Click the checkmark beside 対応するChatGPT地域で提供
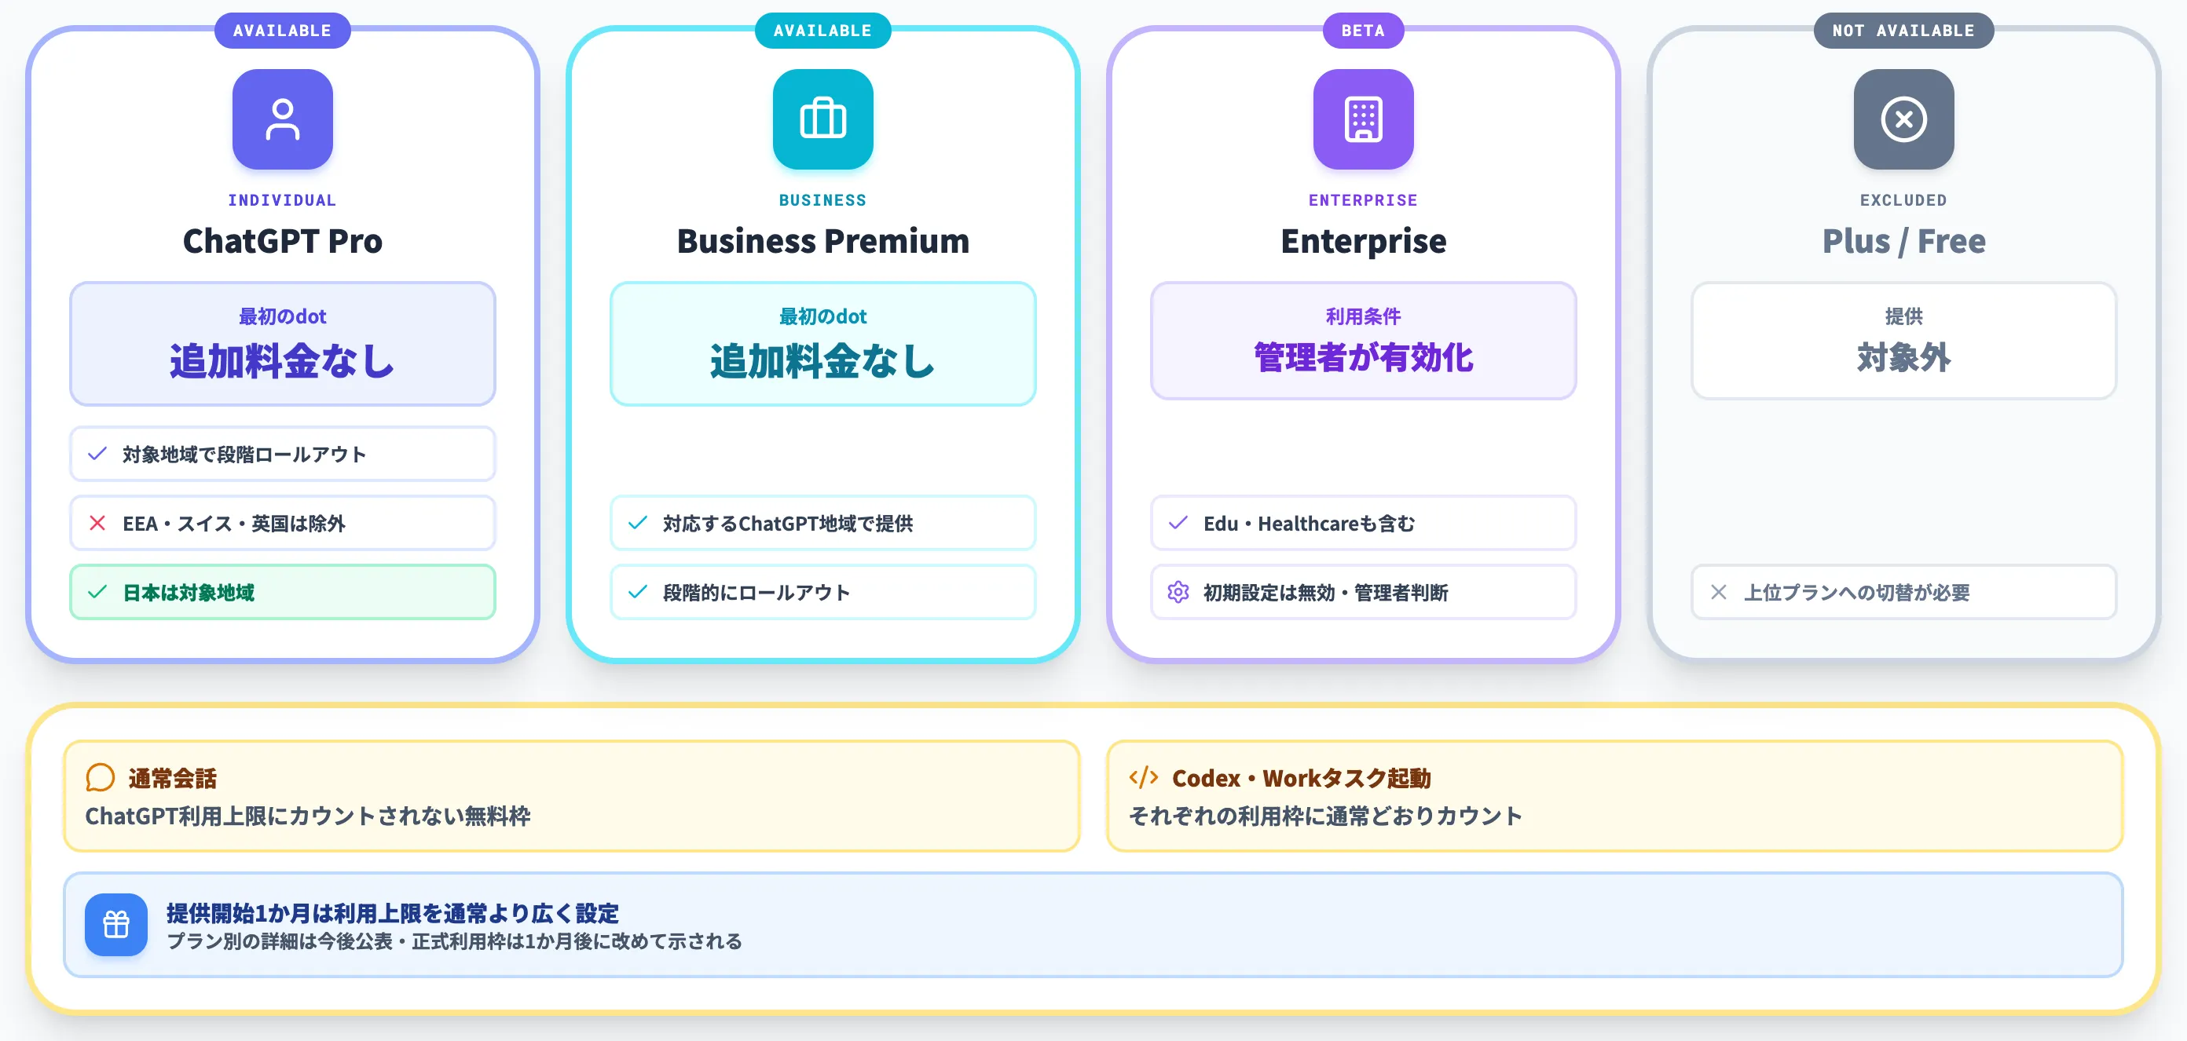The height and width of the screenshot is (1041, 2187). point(638,524)
